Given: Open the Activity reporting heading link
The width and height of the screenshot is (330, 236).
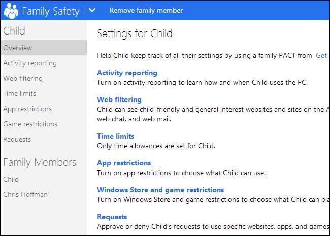Looking at the screenshot, I should 127,73.
